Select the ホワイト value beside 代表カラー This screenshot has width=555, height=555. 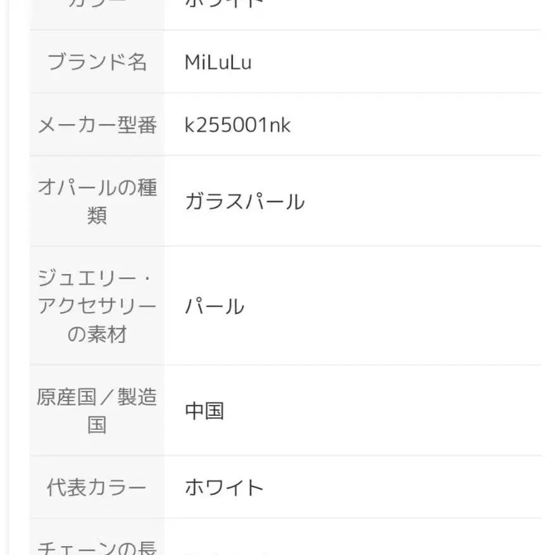tap(224, 487)
